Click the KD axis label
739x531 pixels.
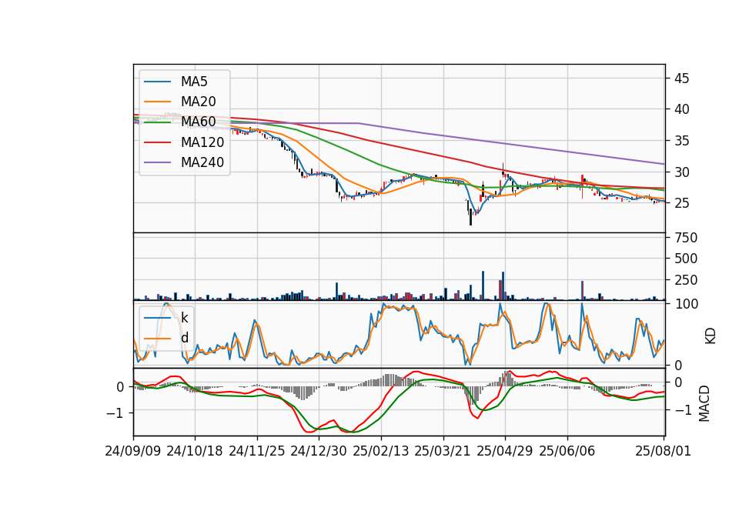coord(711,336)
